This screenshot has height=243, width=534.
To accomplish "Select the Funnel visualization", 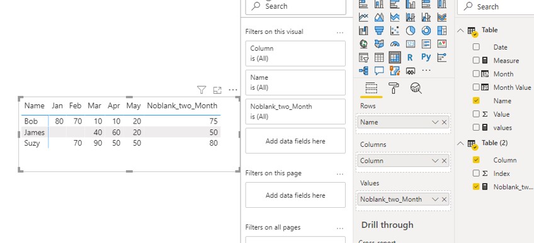I will click(x=379, y=31).
